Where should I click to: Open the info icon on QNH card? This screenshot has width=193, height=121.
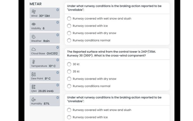(x=58, y=85)
